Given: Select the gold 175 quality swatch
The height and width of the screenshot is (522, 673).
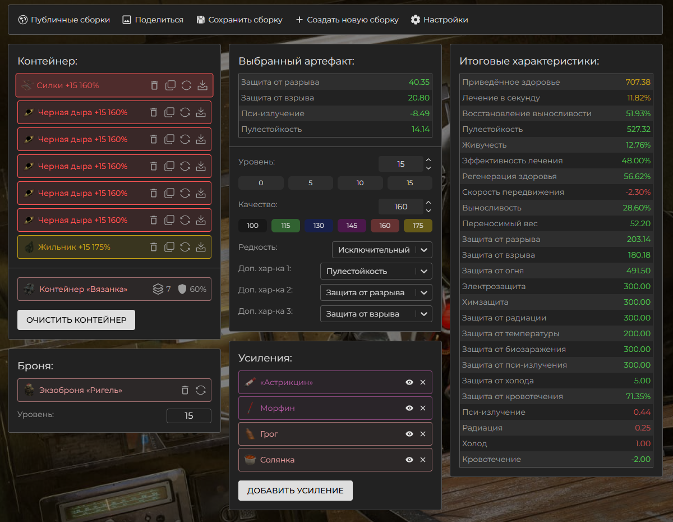Looking at the screenshot, I should point(418,226).
